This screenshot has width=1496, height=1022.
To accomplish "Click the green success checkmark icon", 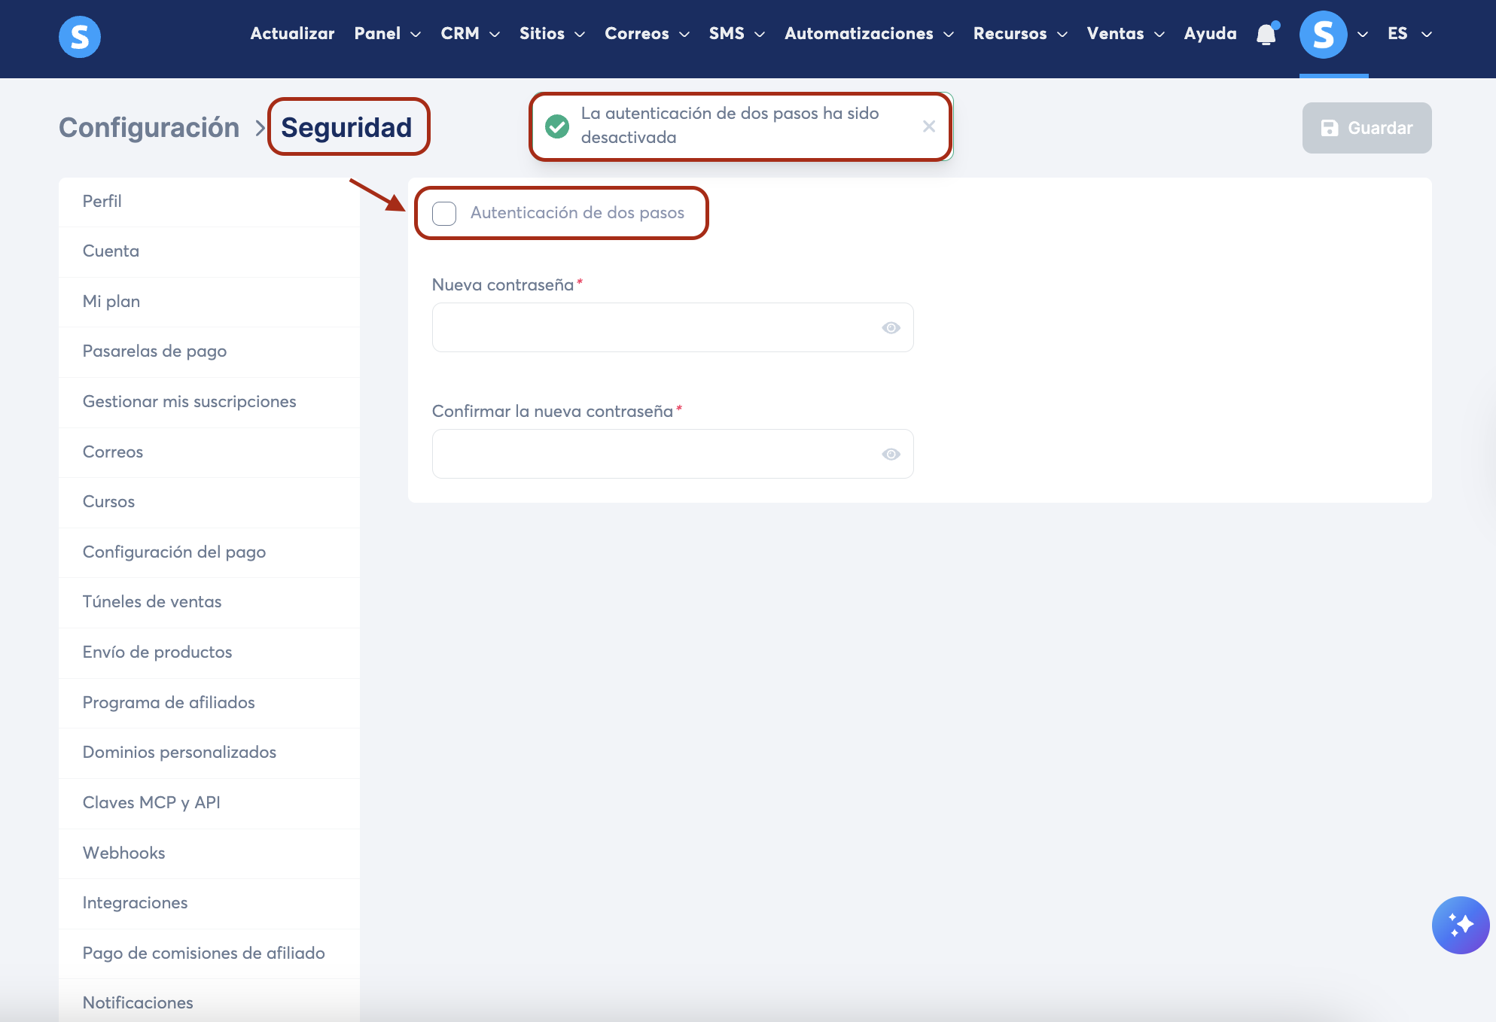I will point(557,126).
